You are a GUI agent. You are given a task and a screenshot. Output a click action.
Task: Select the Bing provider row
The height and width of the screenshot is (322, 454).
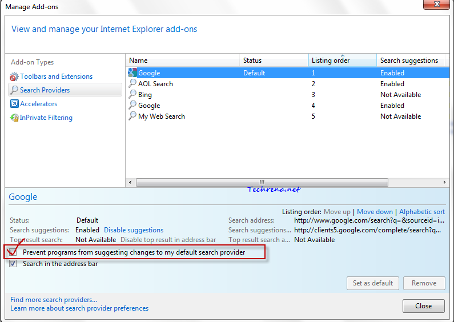287,95
